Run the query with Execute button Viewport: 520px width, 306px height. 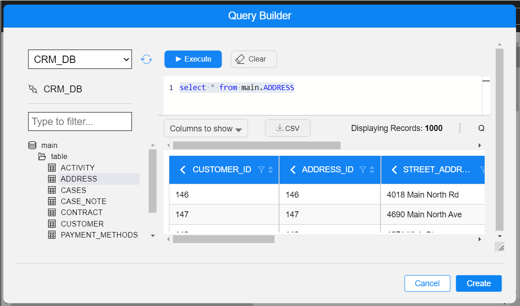(193, 59)
